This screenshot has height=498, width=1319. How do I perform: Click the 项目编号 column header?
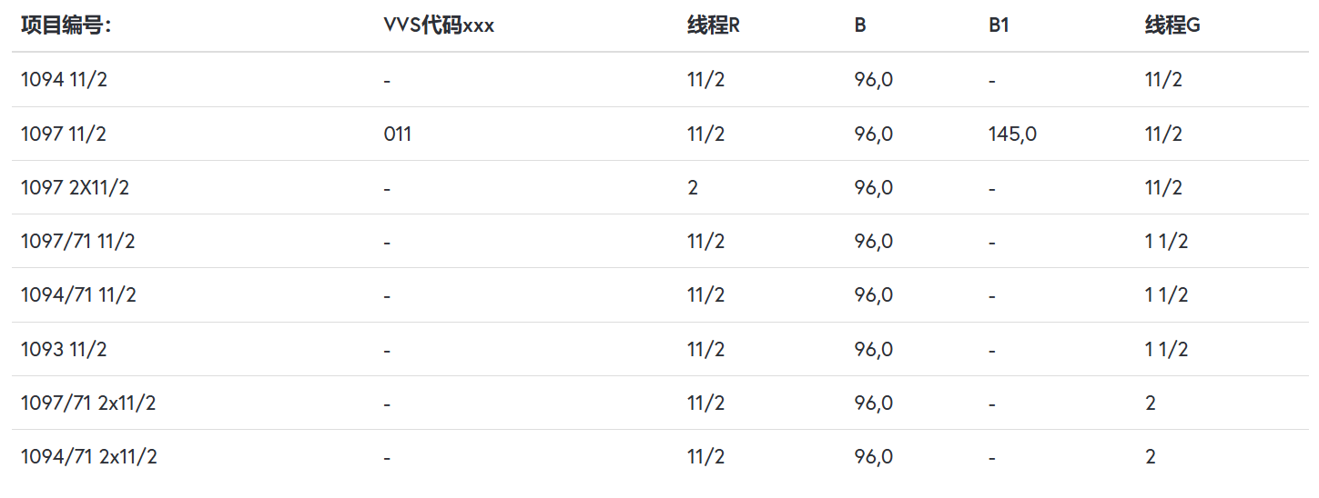click(x=66, y=25)
